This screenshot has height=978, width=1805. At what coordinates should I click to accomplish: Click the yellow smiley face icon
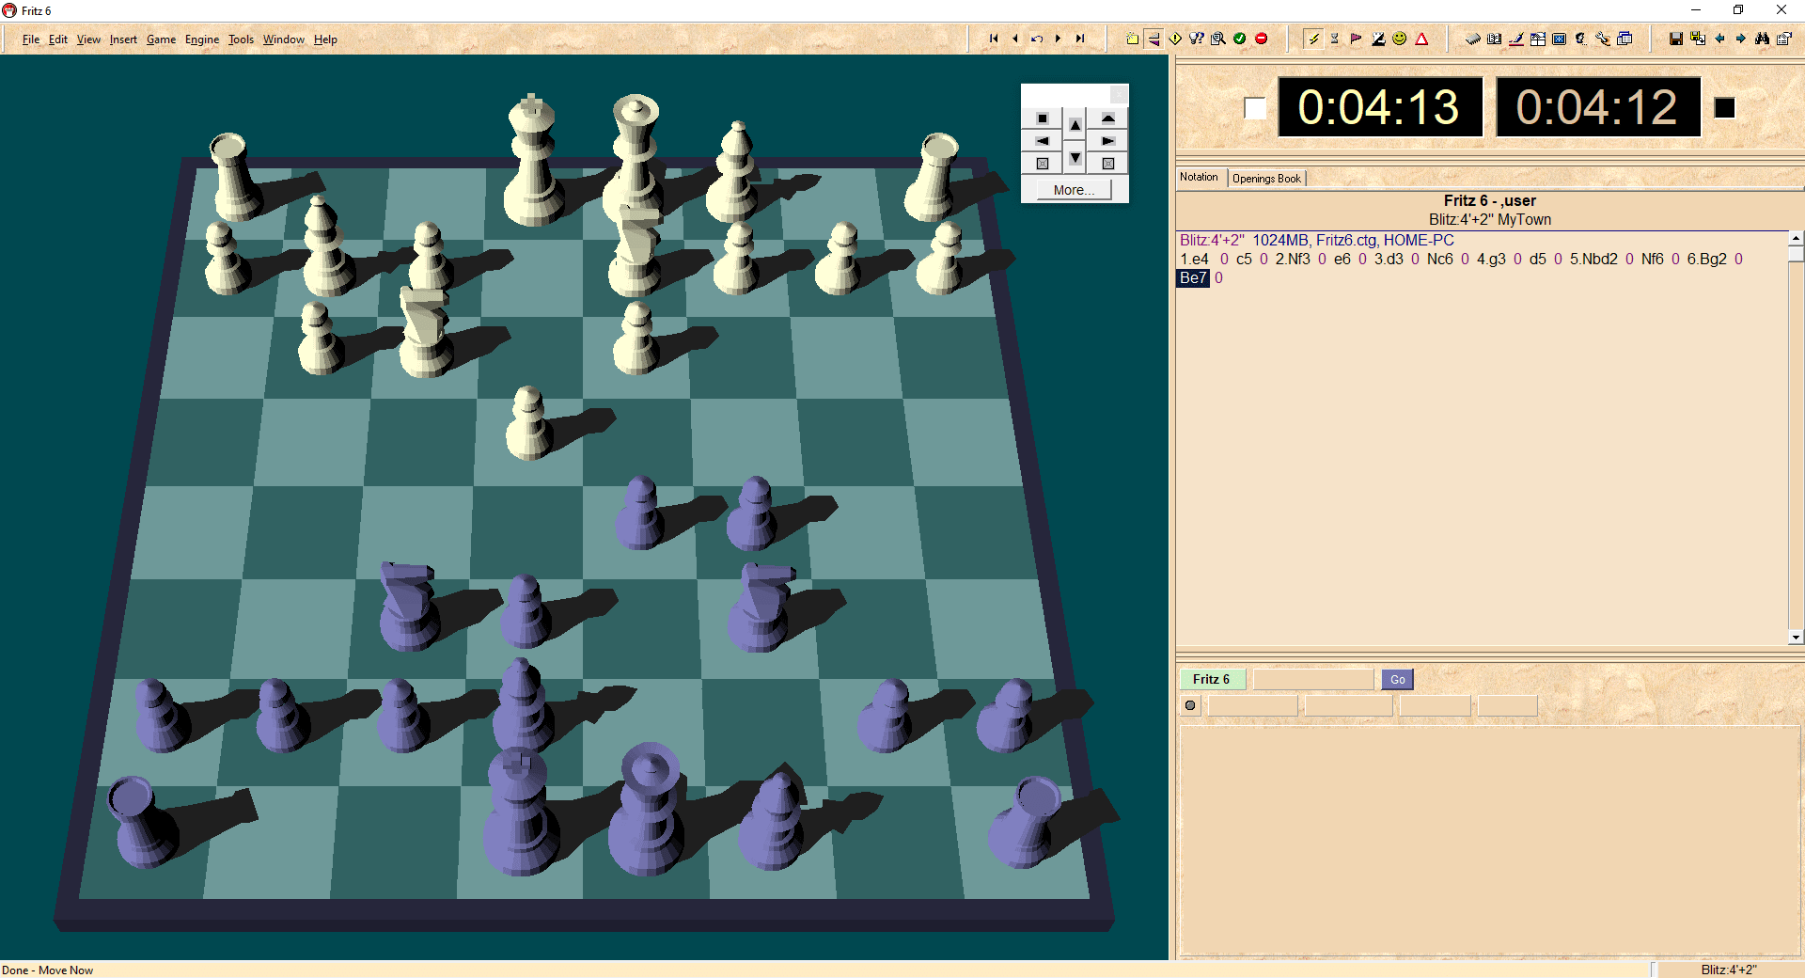pyautogui.click(x=1400, y=39)
